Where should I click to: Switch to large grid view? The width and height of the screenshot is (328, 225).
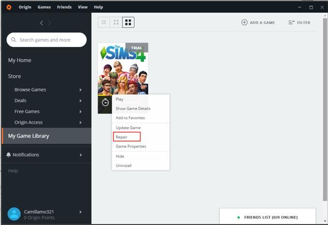pyautogui.click(x=128, y=22)
